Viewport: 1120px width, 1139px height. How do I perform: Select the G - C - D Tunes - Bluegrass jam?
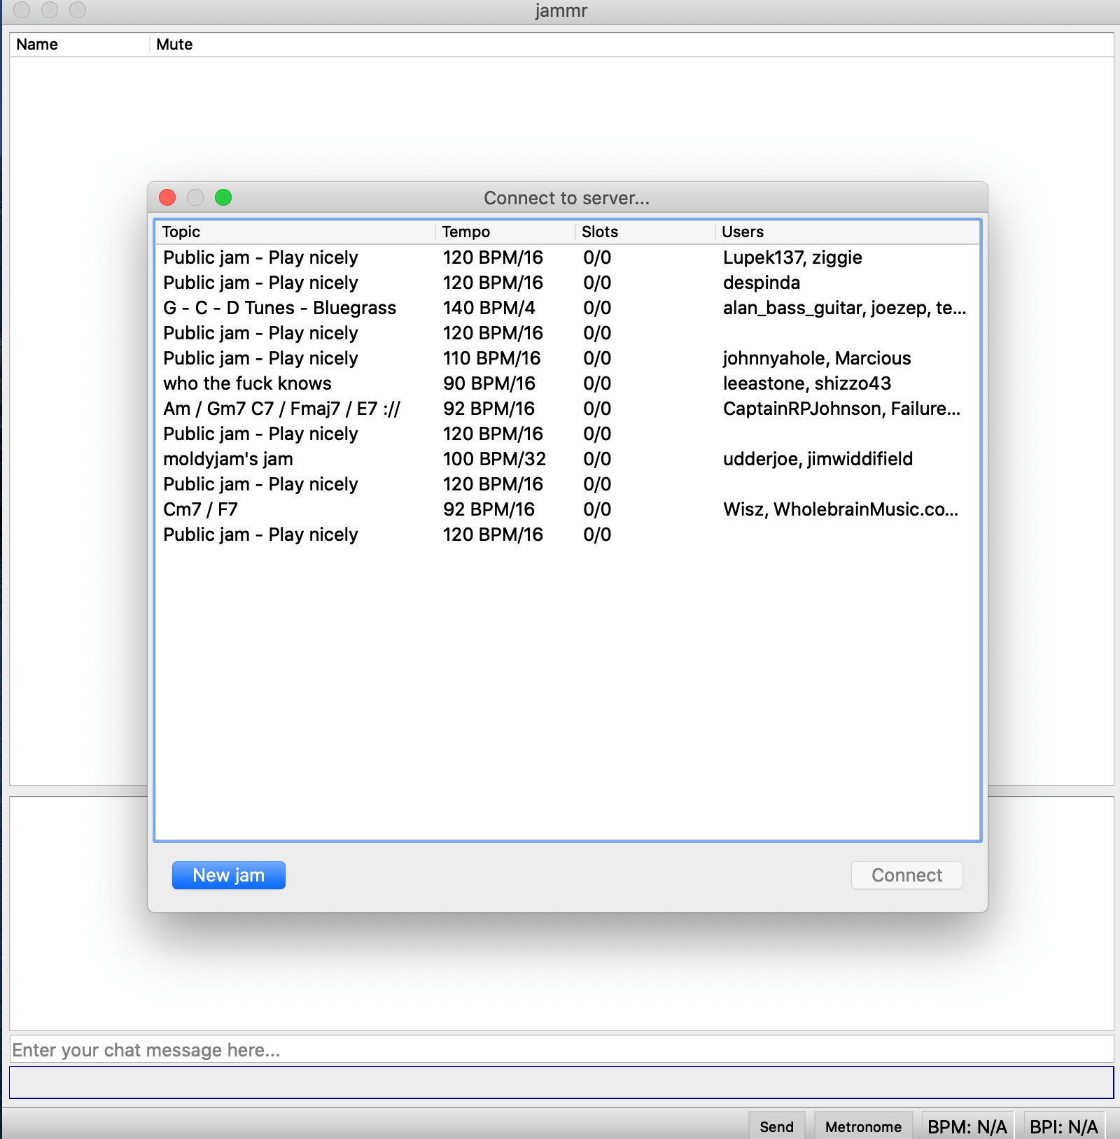click(x=280, y=309)
